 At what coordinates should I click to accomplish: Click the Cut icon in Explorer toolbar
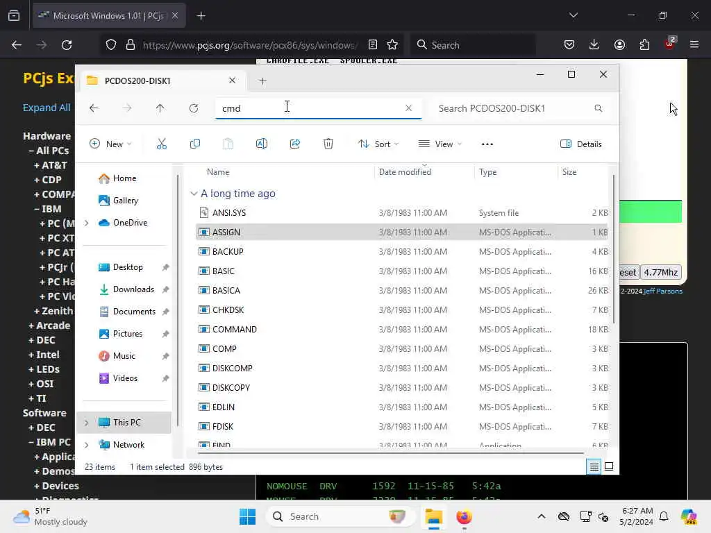pos(161,144)
